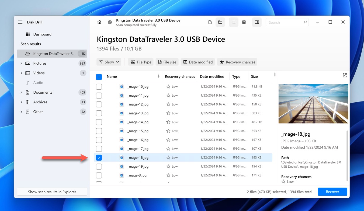Viewport: 364px width, 211px height.
Task: Go to home via the house icon
Action: pyautogui.click(x=99, y=22)
